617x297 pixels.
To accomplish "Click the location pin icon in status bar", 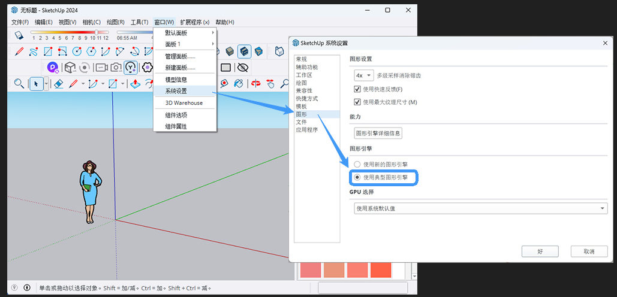I will (x=14, y=287).
